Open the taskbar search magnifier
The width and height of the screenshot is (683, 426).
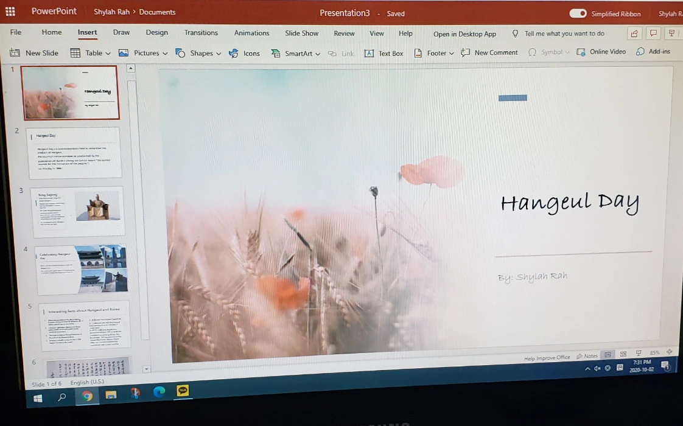62,397
